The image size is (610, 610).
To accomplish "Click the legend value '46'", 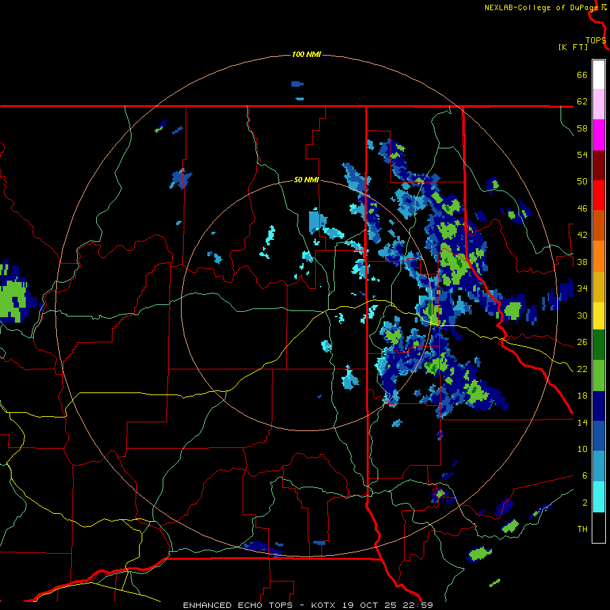I will pyautogui.click(x=582, y=209).
